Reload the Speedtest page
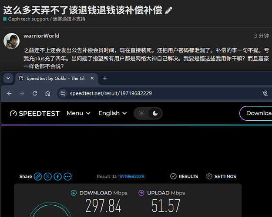 35,93
